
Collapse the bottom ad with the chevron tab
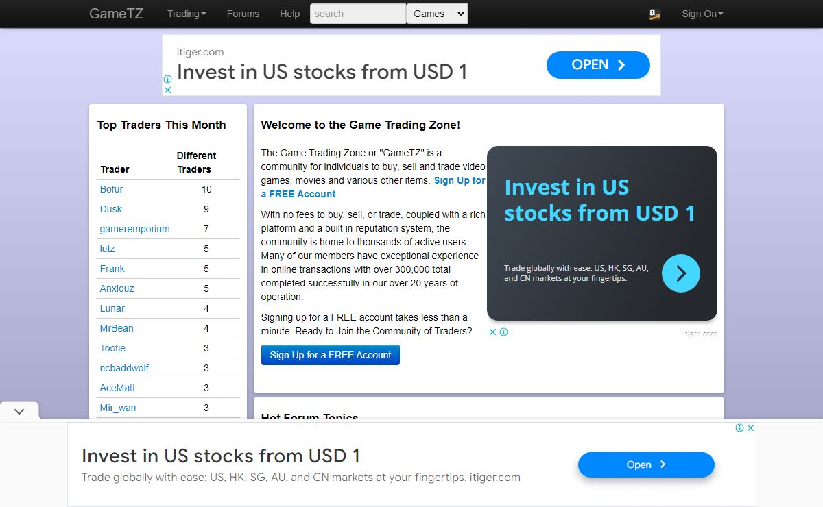[x=19, y=411]
